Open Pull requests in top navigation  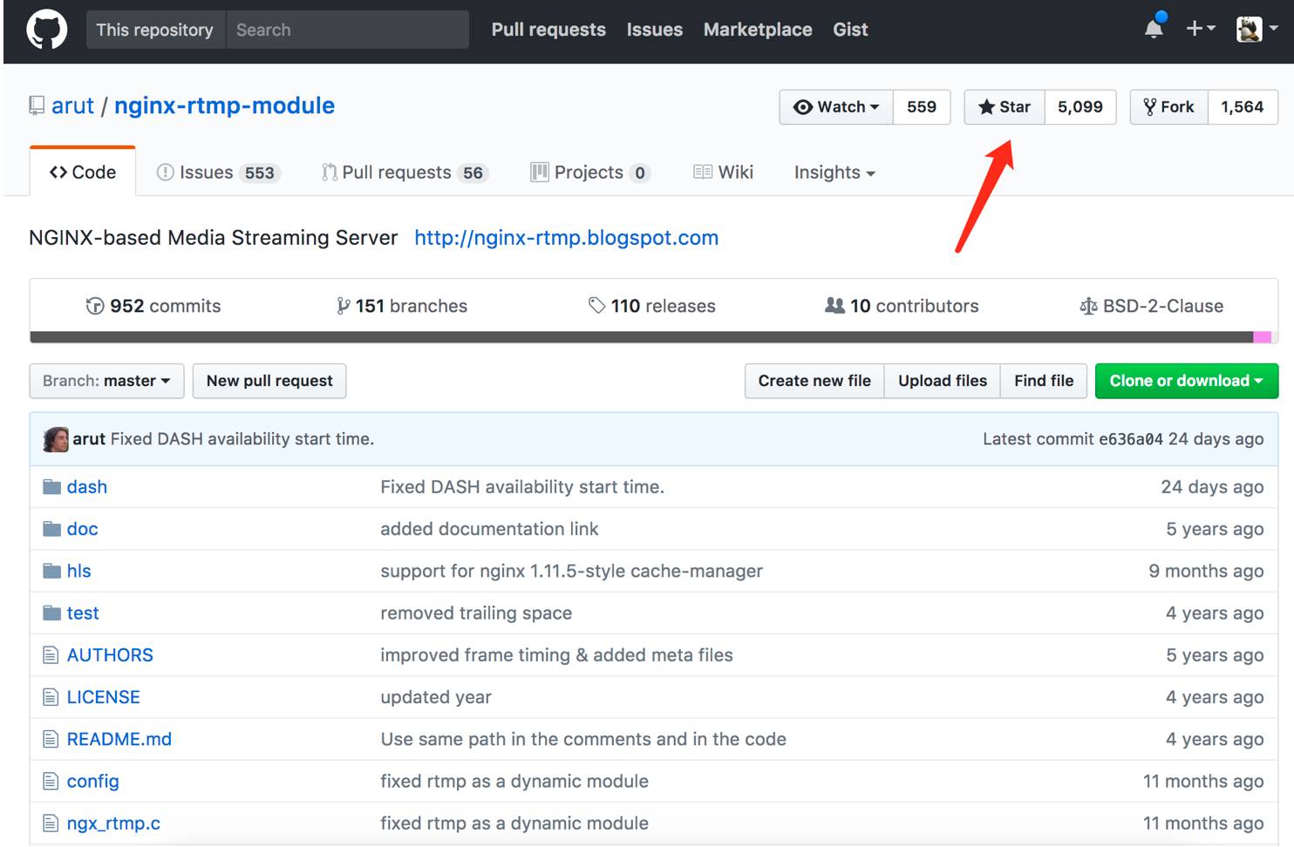pyautogui.click(x=548, y=30)
